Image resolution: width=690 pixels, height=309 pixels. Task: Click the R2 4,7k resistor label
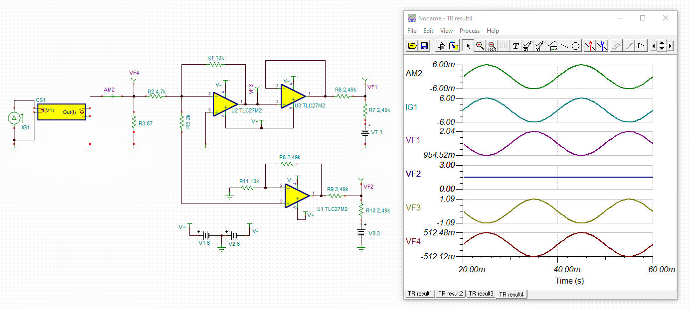coord(157,92)
